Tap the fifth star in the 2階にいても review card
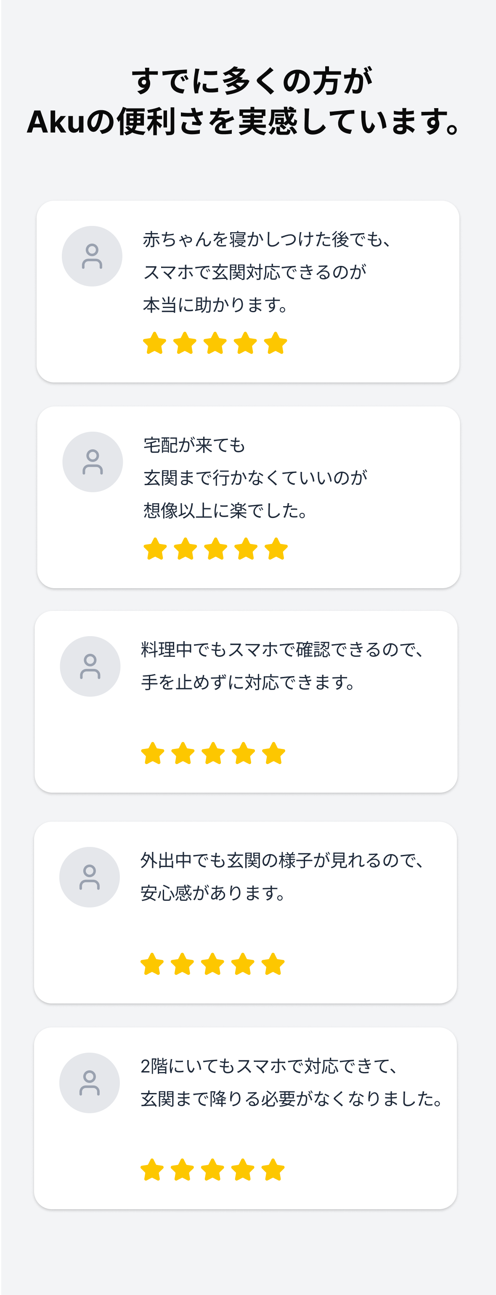Viewport: 496px width, 1295px height. [x=273, y=1170]
